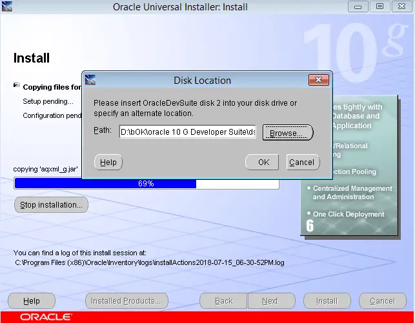Click the 'Install' page heading
This screenshot has width=415, height=323.
(x=32, y=58)
